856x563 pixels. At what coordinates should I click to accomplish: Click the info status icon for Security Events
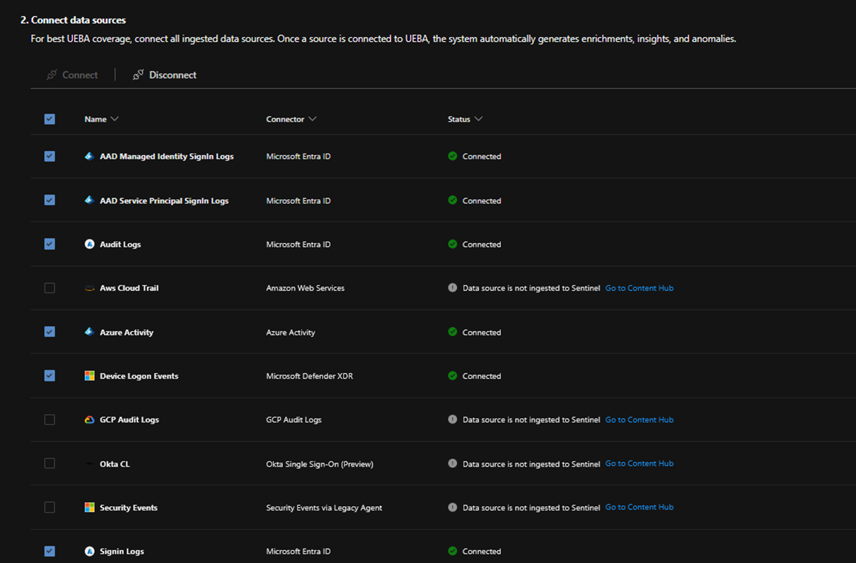(453, 507)
